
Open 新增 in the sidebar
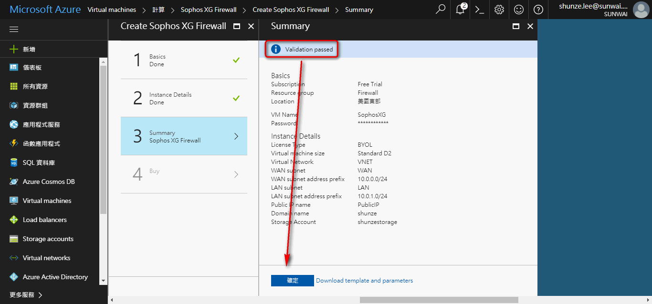click(x=53, y=49)
